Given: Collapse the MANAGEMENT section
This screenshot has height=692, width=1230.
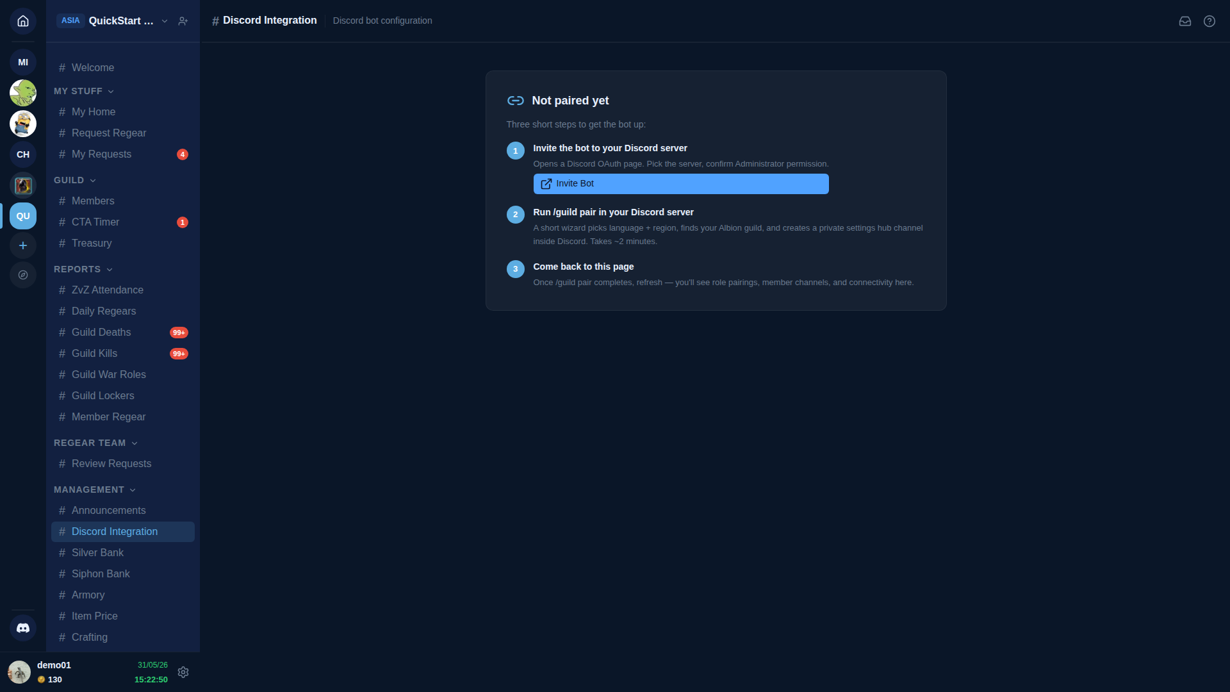Looking at the screenshot, I should coord(95,490).
